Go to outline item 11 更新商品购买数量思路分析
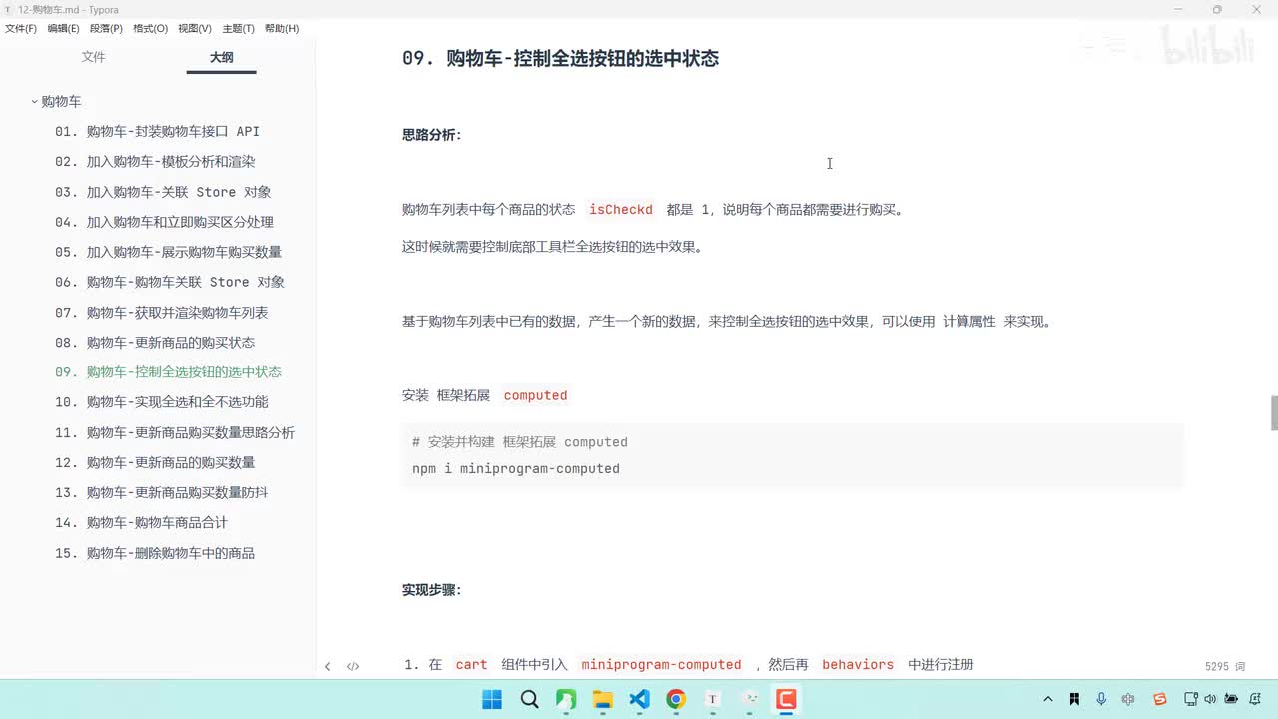The width and height of the screenshot is (1278, 719). click(x=175, y=432)
